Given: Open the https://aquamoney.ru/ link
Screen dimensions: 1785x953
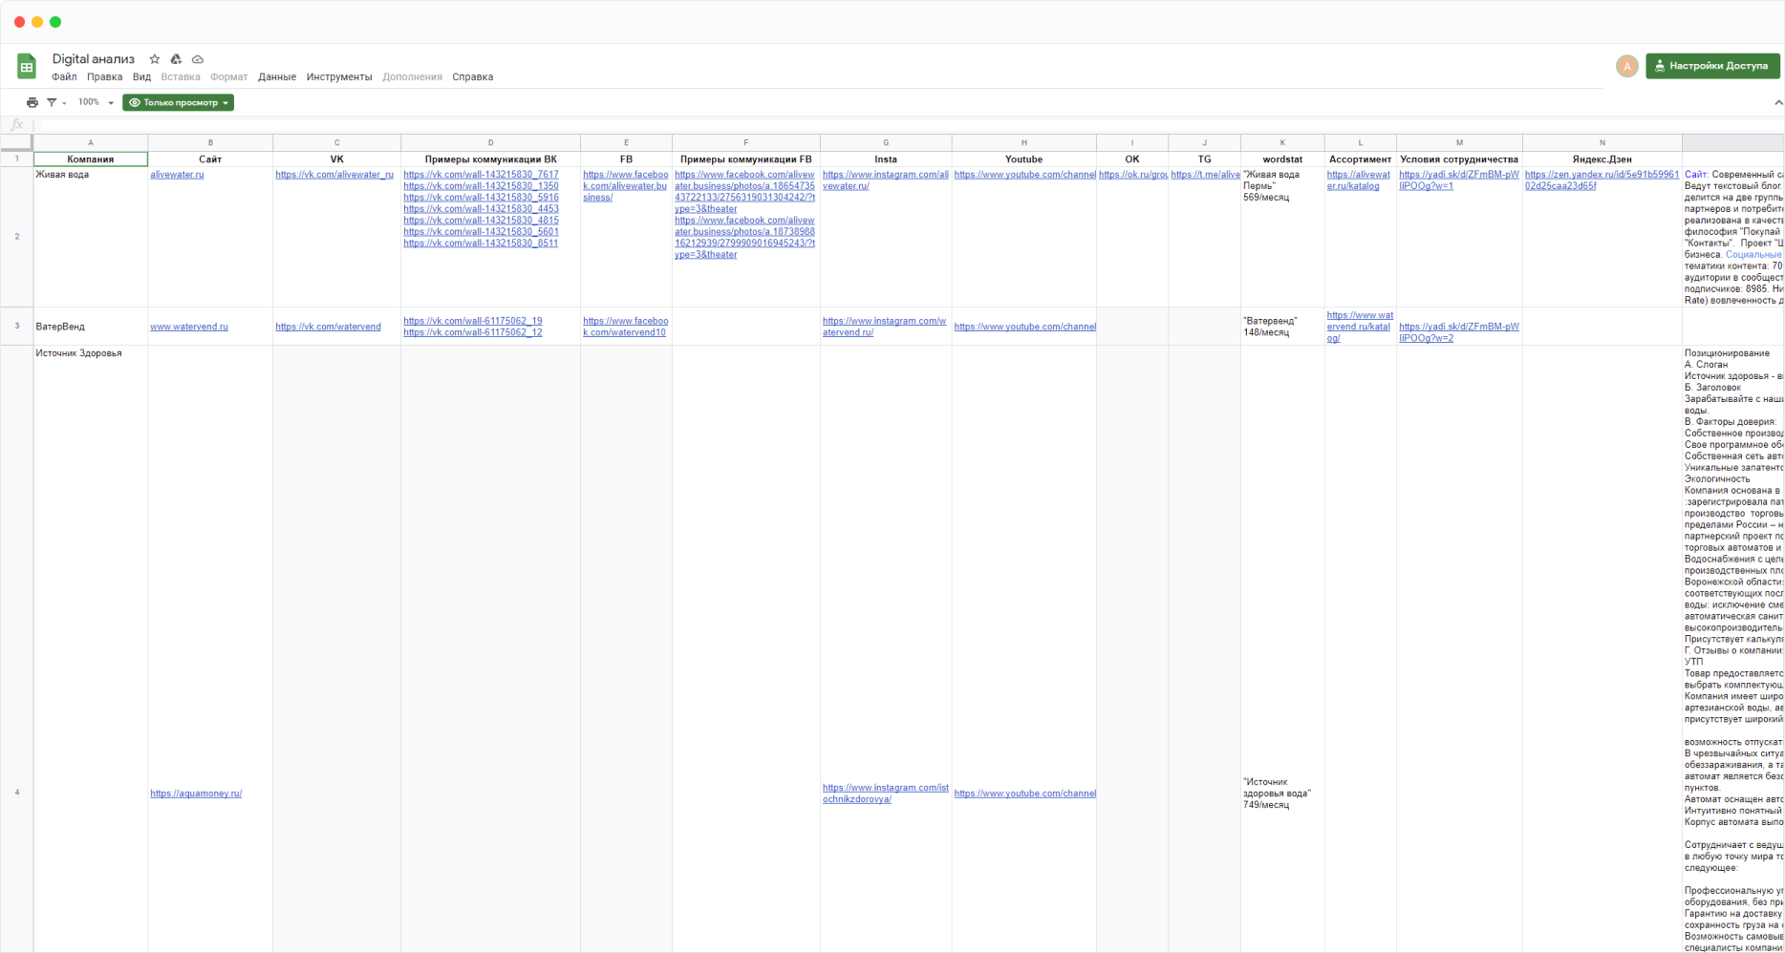Looking at the screenshot, I should click(x=196, y=794).
